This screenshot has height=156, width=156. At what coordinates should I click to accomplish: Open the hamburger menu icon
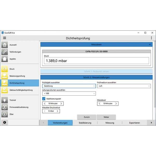point(4,38)
